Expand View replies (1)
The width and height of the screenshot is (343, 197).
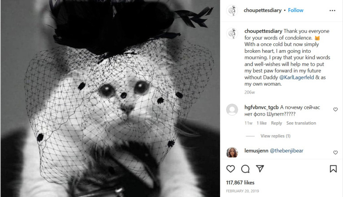(275, 136)
